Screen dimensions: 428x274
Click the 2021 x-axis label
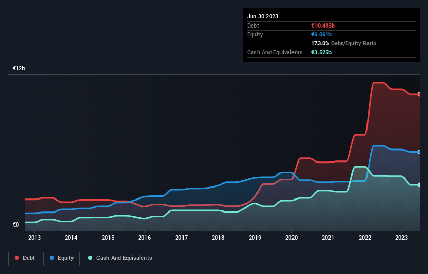(328, 238)
